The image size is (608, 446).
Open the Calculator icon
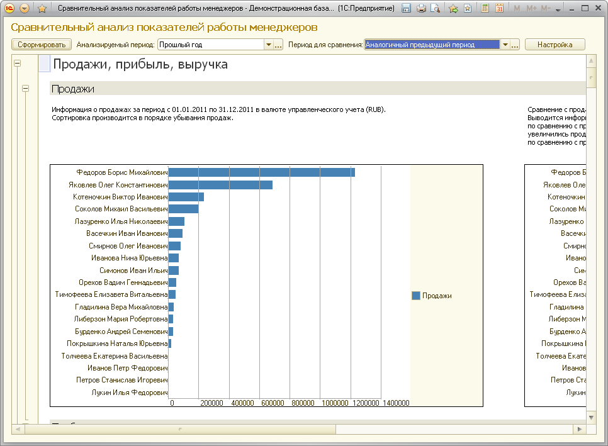pos(485,9)
